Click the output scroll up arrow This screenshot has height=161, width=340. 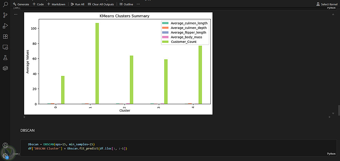point(333,14)
